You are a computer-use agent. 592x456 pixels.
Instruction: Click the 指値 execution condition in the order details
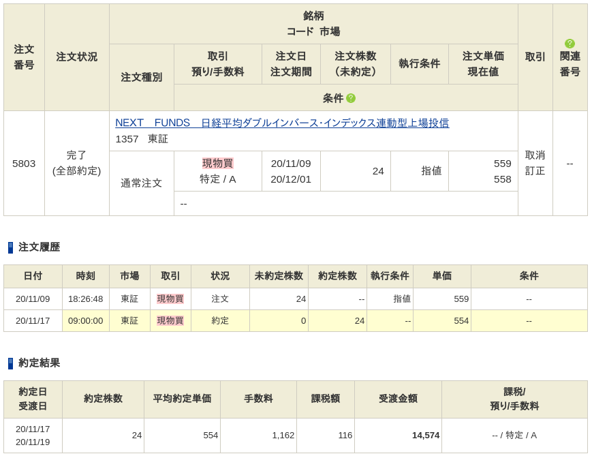point(431,171)
